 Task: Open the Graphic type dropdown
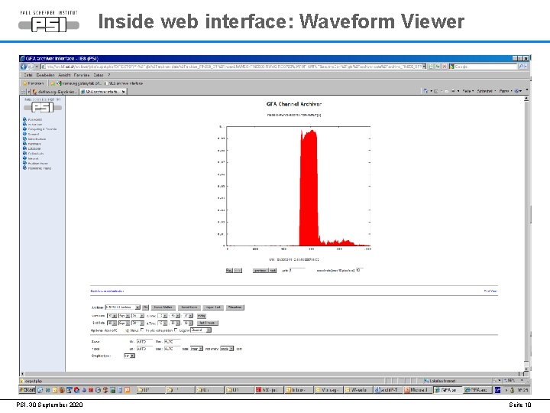click(x=129, y=356)
